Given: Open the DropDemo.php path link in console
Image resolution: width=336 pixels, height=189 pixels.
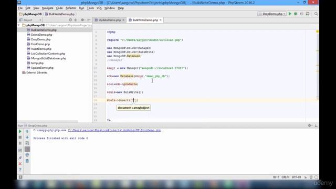Looking at the screenshot, I should 114,130.
